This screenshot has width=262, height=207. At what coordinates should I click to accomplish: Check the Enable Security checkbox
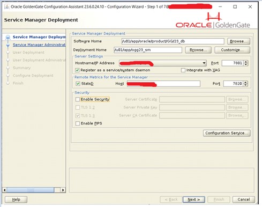pyautogui.click(x=78, y=99)
